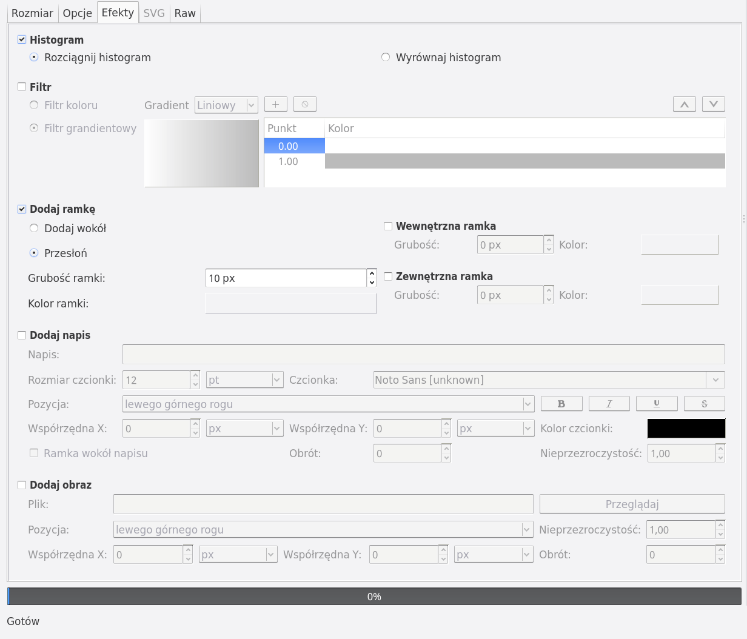Switch to the Raw tab
747x639 pixels.
coord(185,13)
